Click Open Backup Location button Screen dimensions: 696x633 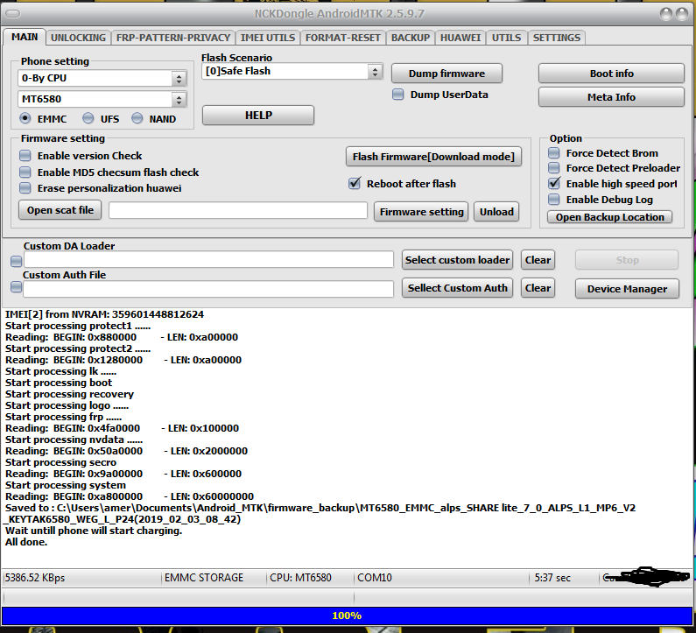(609, 217)
